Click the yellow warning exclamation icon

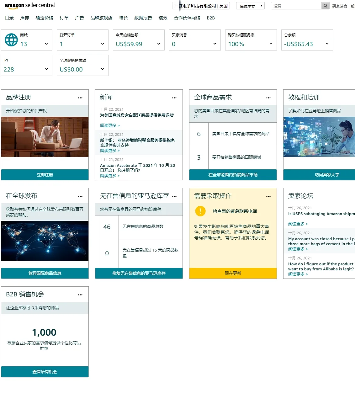click(200, 211)
